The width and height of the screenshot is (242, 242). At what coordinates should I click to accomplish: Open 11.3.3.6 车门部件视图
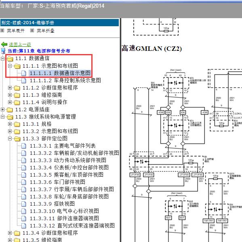(x=57, y=182)
